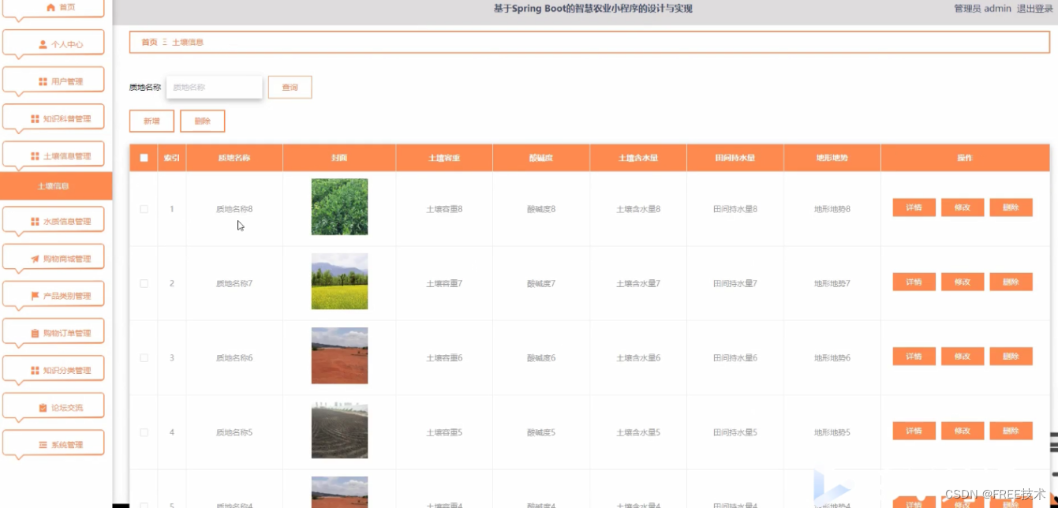Viewport: 1058px width, 508px height.
Task: Click 删除 for row 质地名称8
Action: 1011,207
